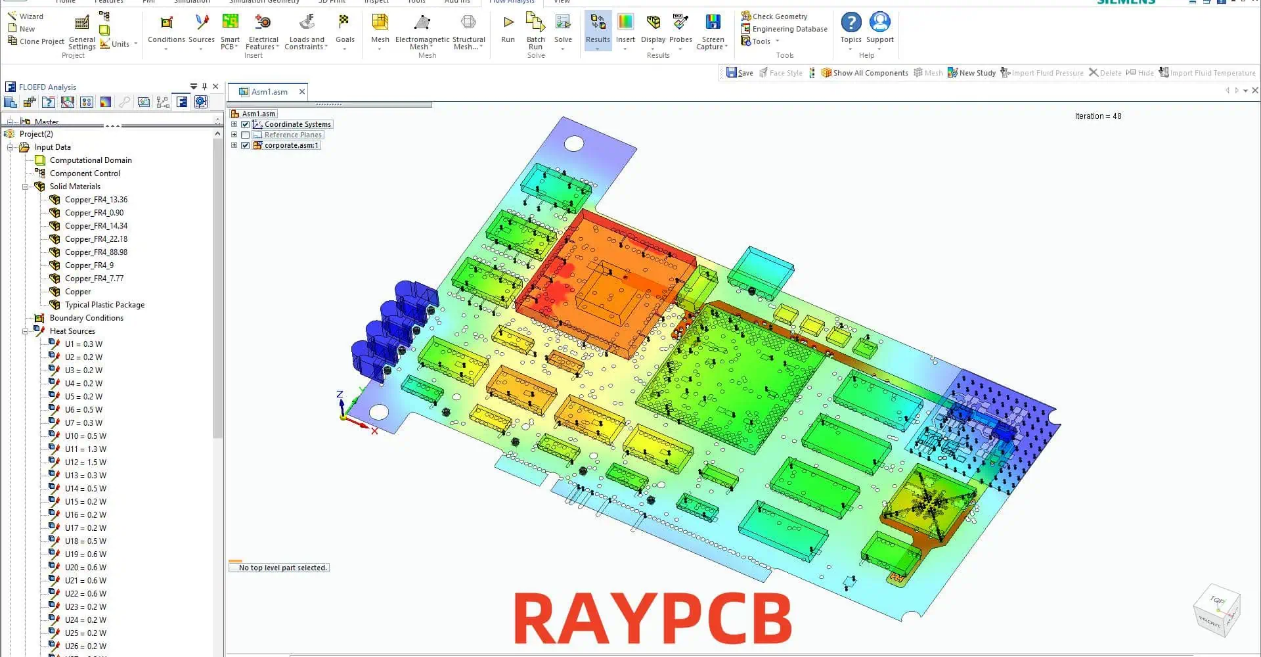Select the U11 = 1.3 W heat source

click(85, 449)
